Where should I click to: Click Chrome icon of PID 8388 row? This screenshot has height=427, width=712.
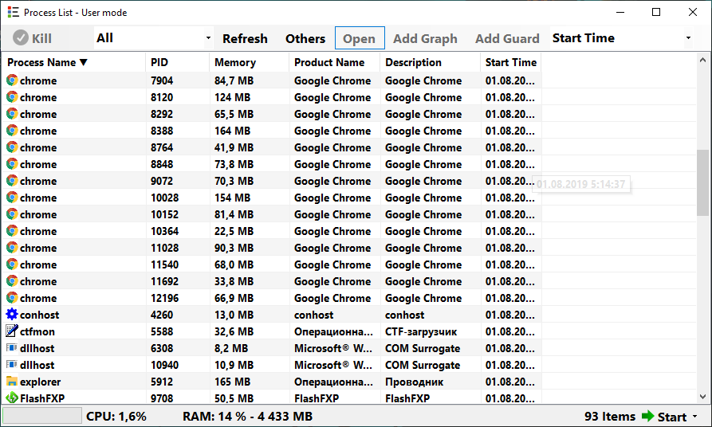click(x=12, y=131)
